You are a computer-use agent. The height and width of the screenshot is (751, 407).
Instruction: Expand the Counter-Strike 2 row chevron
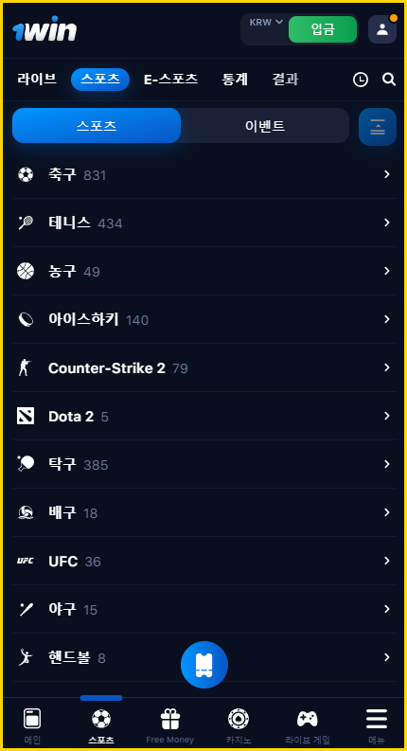click(387, 367)
